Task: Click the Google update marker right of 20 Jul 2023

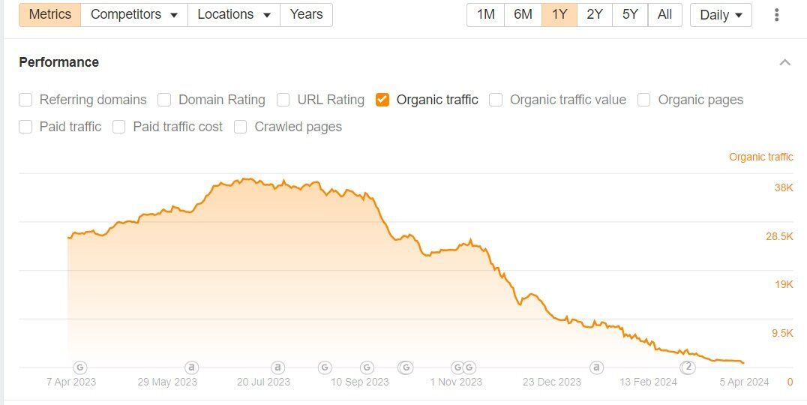Action: coord(325,367)
